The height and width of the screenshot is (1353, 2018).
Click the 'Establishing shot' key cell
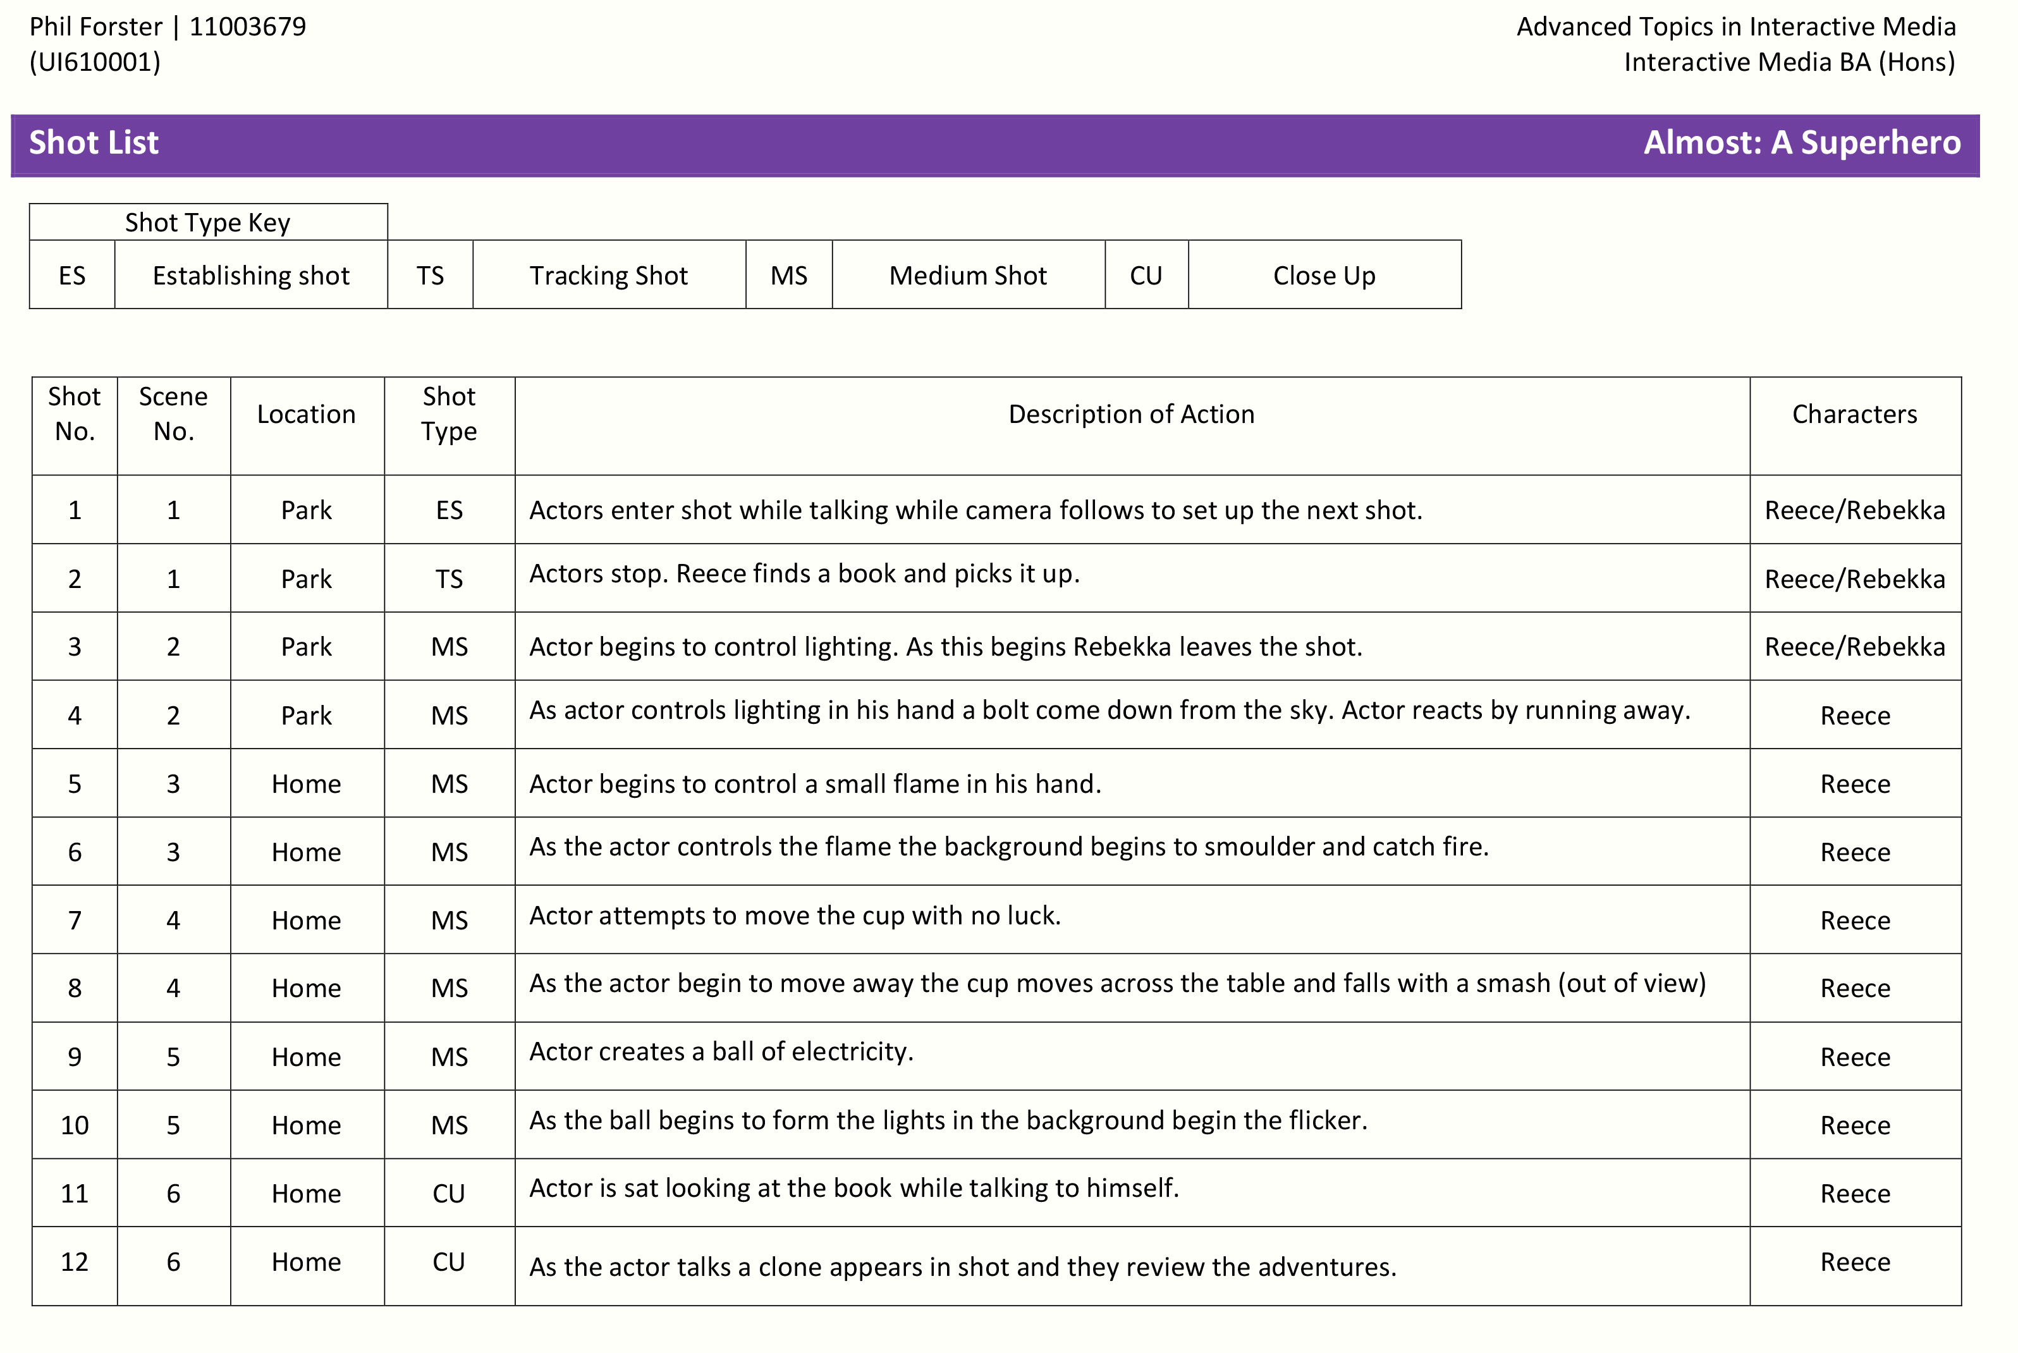point(250,275)
